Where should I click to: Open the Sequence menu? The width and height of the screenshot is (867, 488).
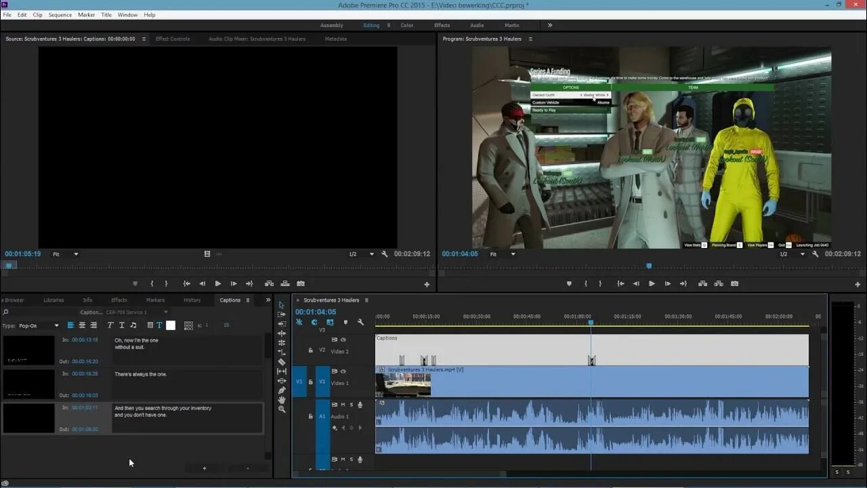pyautogui.click(x=60, y=15)
